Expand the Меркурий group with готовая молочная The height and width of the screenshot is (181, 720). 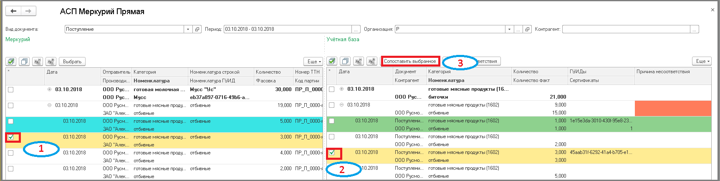(x=50, y=89)
